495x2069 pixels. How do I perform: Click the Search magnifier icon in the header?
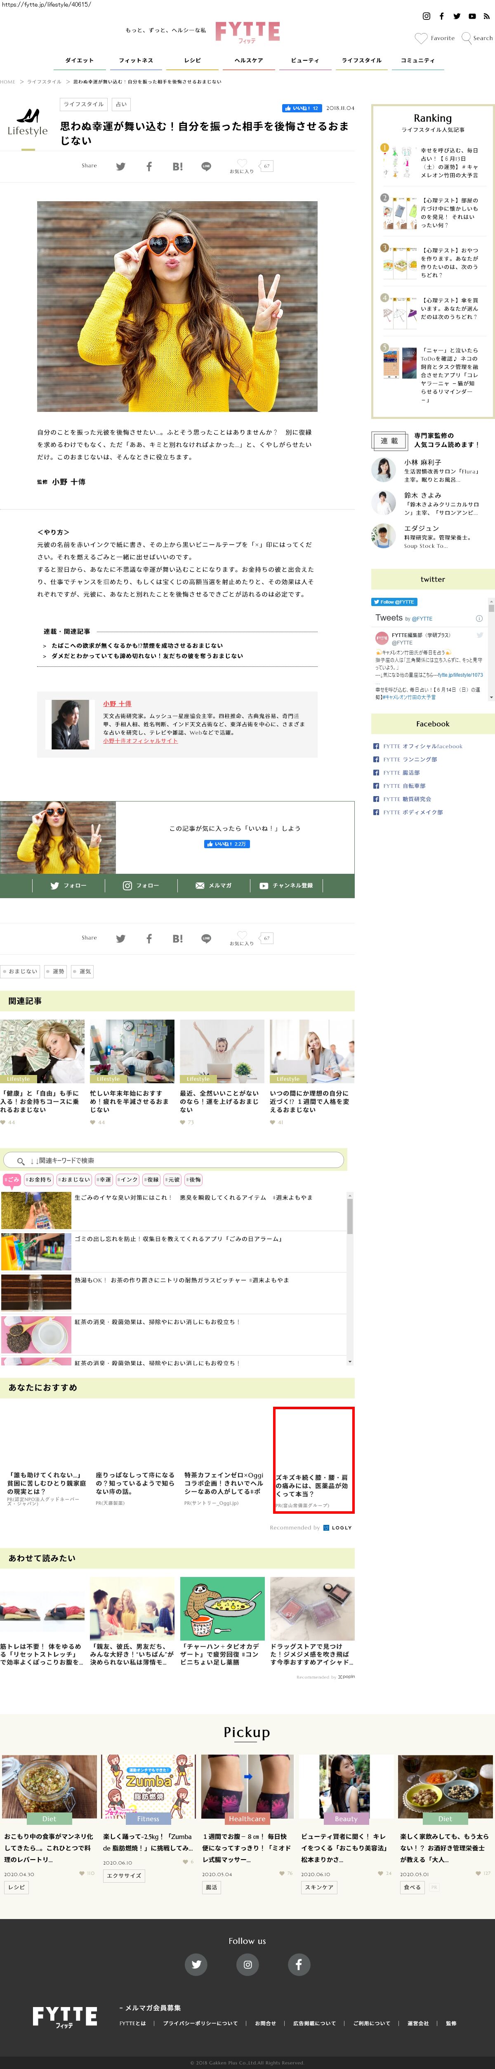coord(466,38)
